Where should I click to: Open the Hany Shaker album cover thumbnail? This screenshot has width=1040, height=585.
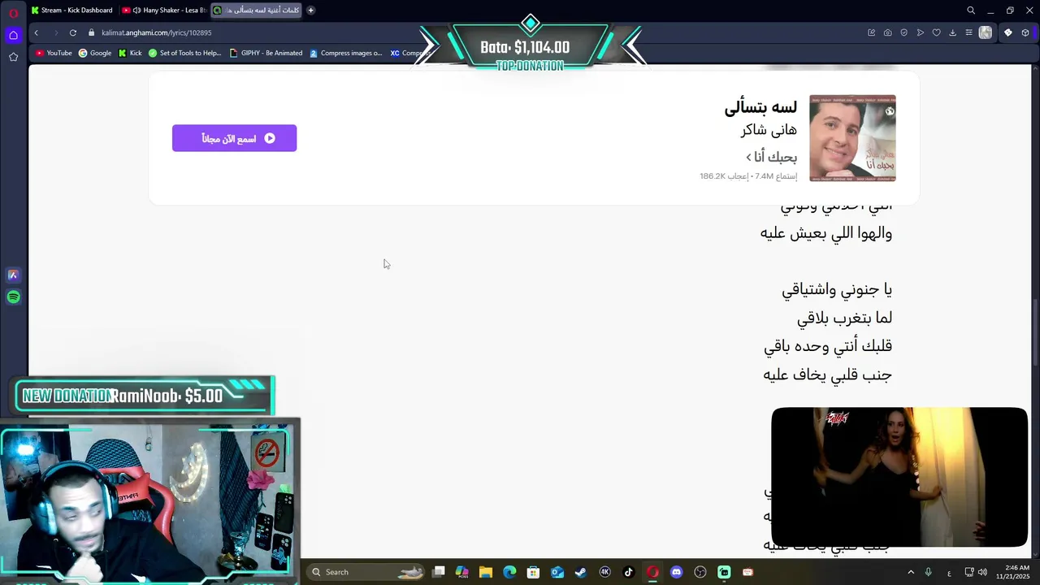click(x=852, y=138)
